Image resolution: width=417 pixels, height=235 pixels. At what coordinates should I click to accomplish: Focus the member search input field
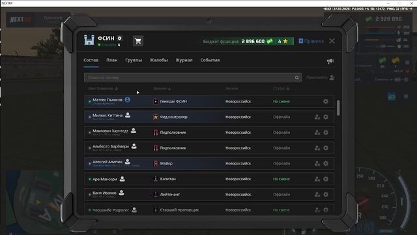click(x=193, y=78)
